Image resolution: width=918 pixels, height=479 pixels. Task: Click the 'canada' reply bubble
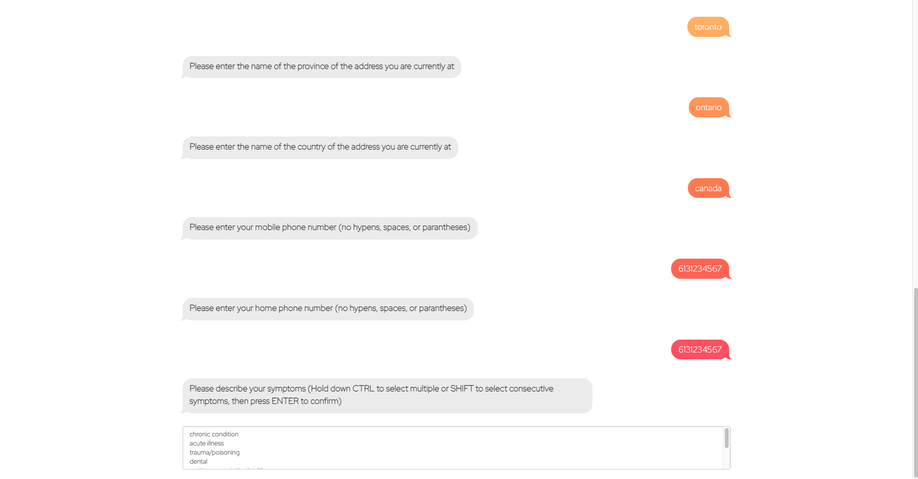tap(708, 188)
